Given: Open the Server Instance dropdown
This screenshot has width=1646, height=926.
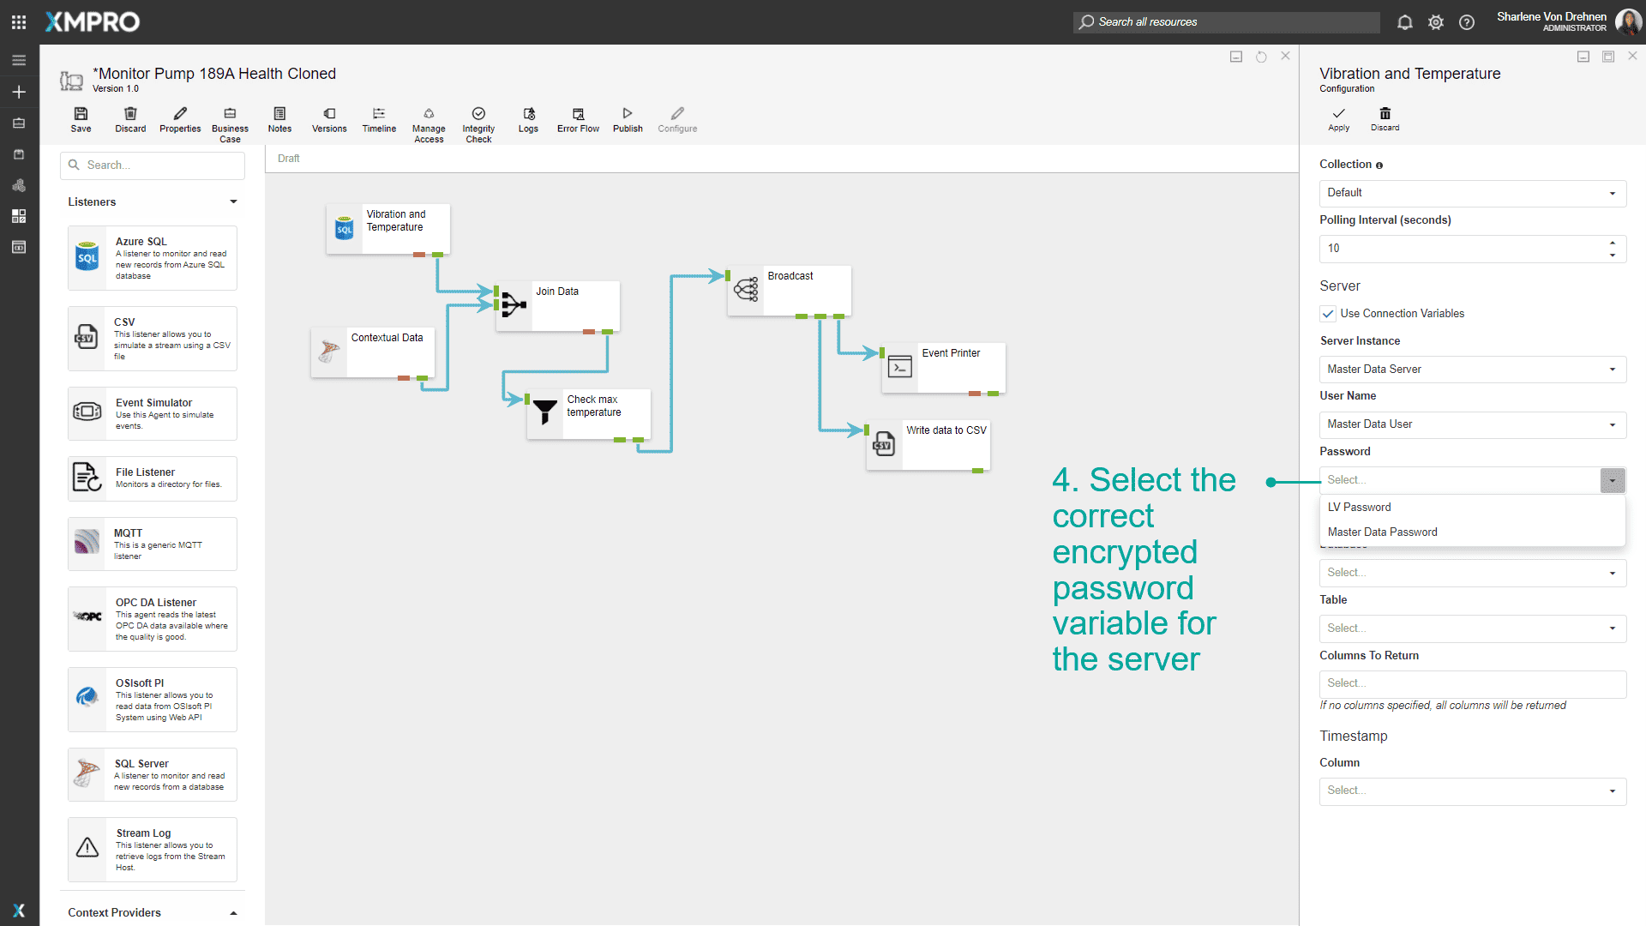Looking at the screenshot, I should click(1472, 370).
